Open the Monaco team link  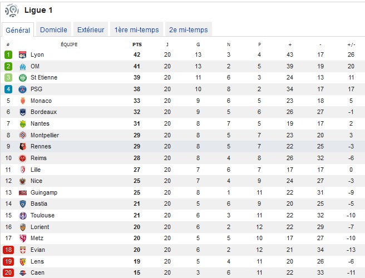41,101
